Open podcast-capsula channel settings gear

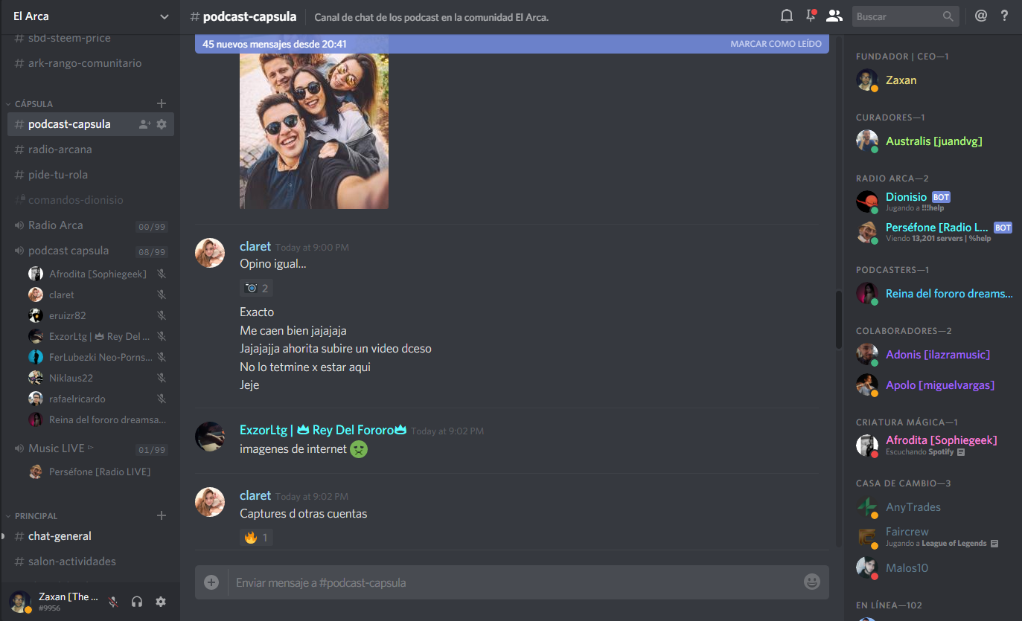(162, 124)
